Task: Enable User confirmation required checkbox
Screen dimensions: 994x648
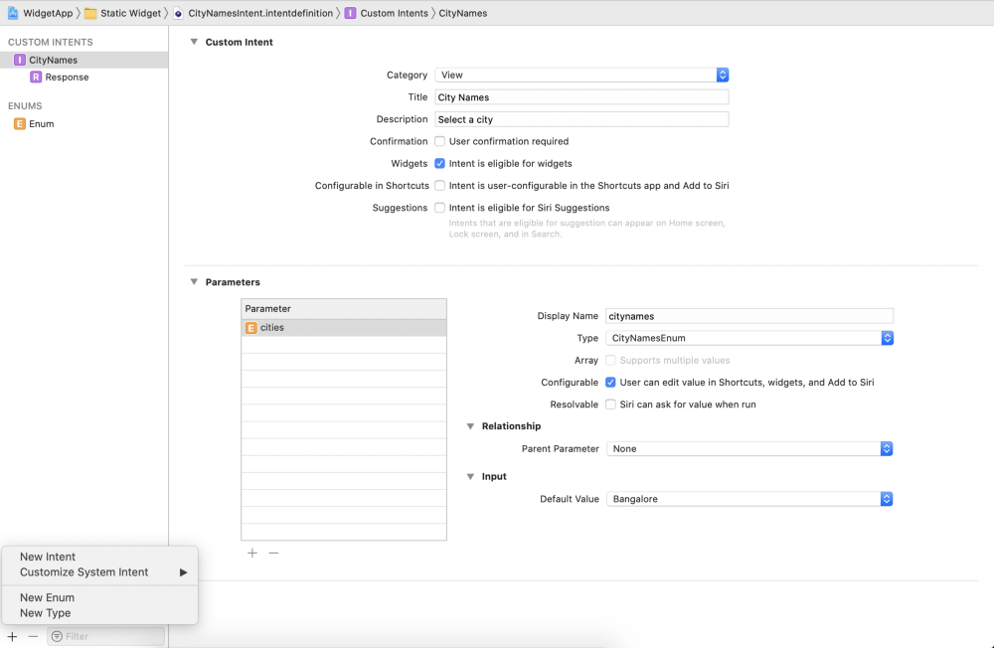Action: 439,141
